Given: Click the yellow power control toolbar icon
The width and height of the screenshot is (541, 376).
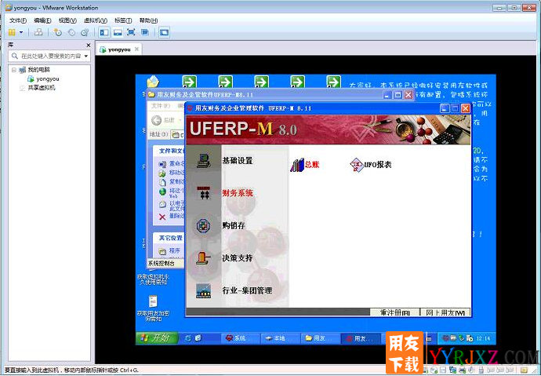Looking at the screenshot, I should [x=12, y=32].
